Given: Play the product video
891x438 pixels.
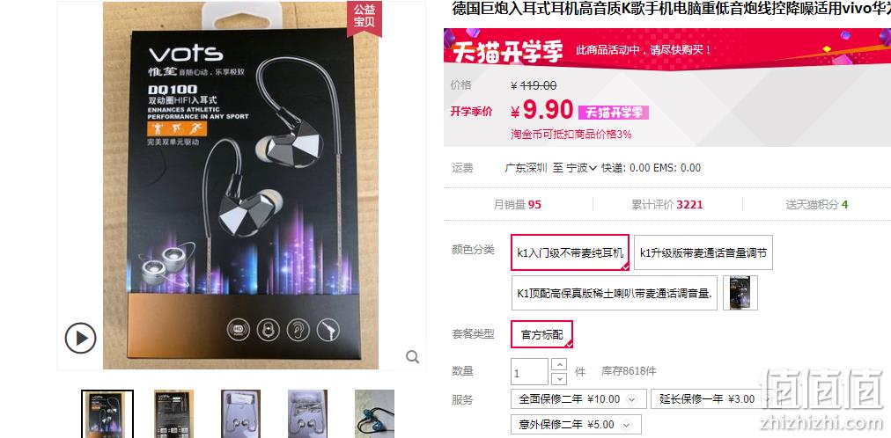Looking at the screenshot, I should pyautogui.click(x=80, y=338).
